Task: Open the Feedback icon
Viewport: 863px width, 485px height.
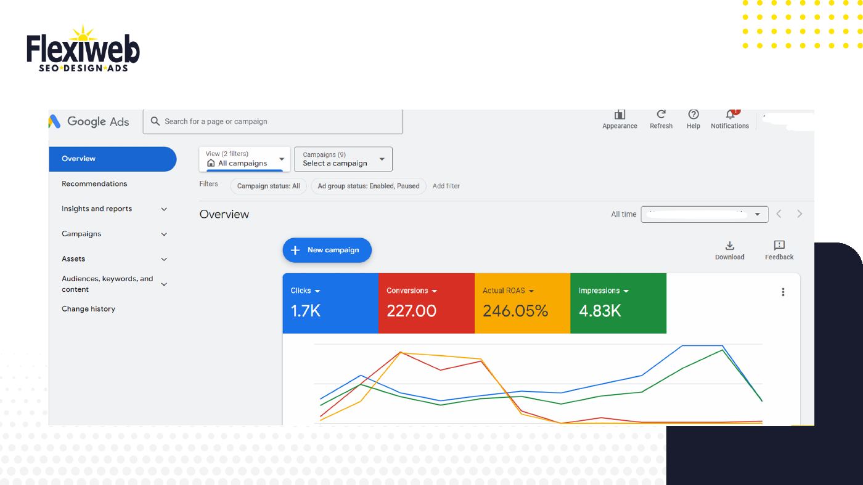Action: click(779, 246)
